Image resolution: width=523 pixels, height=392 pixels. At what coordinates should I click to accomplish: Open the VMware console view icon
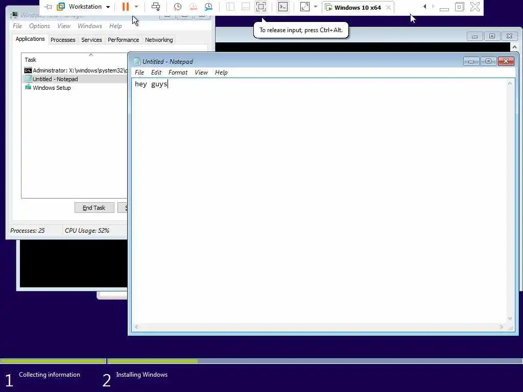pyautogui.click(x=283, y=7)
